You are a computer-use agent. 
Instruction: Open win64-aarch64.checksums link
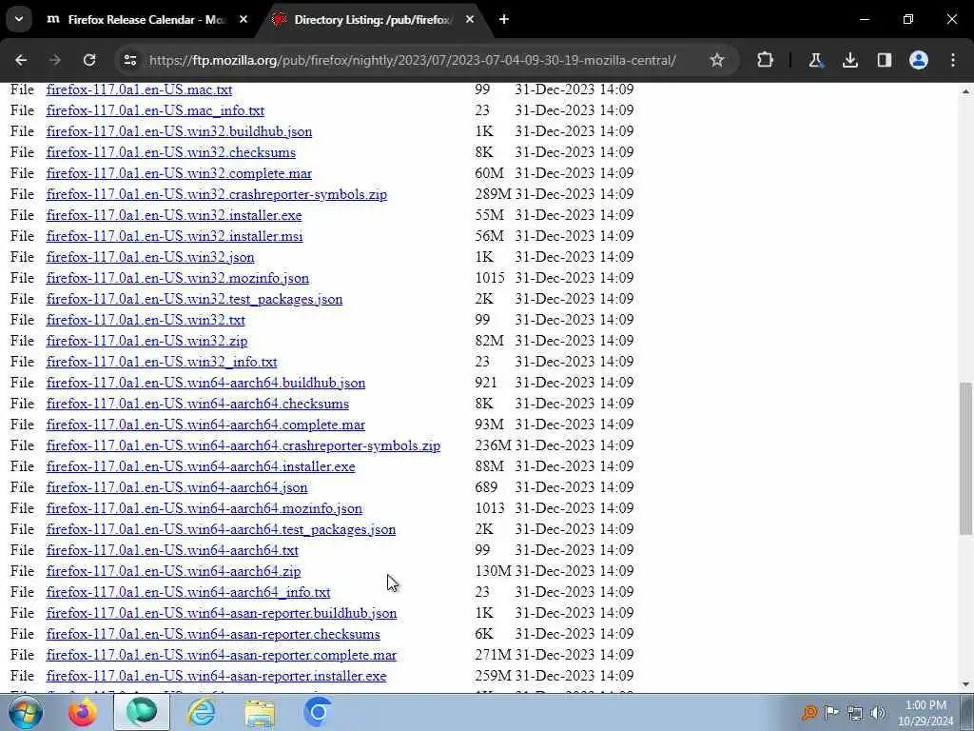198,404
